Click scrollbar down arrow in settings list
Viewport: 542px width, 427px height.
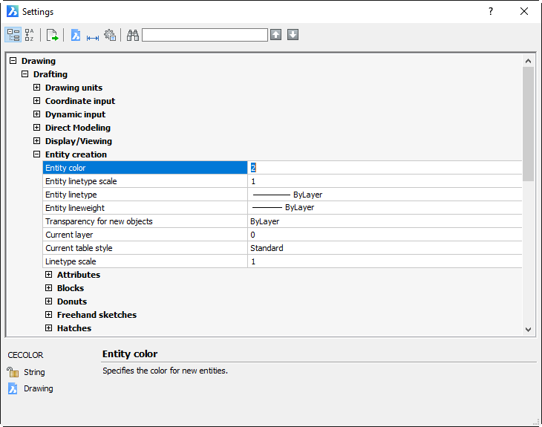click(528, 330)
